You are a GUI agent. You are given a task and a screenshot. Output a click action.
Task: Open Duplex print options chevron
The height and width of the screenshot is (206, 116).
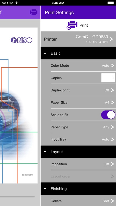click(112, 90)
